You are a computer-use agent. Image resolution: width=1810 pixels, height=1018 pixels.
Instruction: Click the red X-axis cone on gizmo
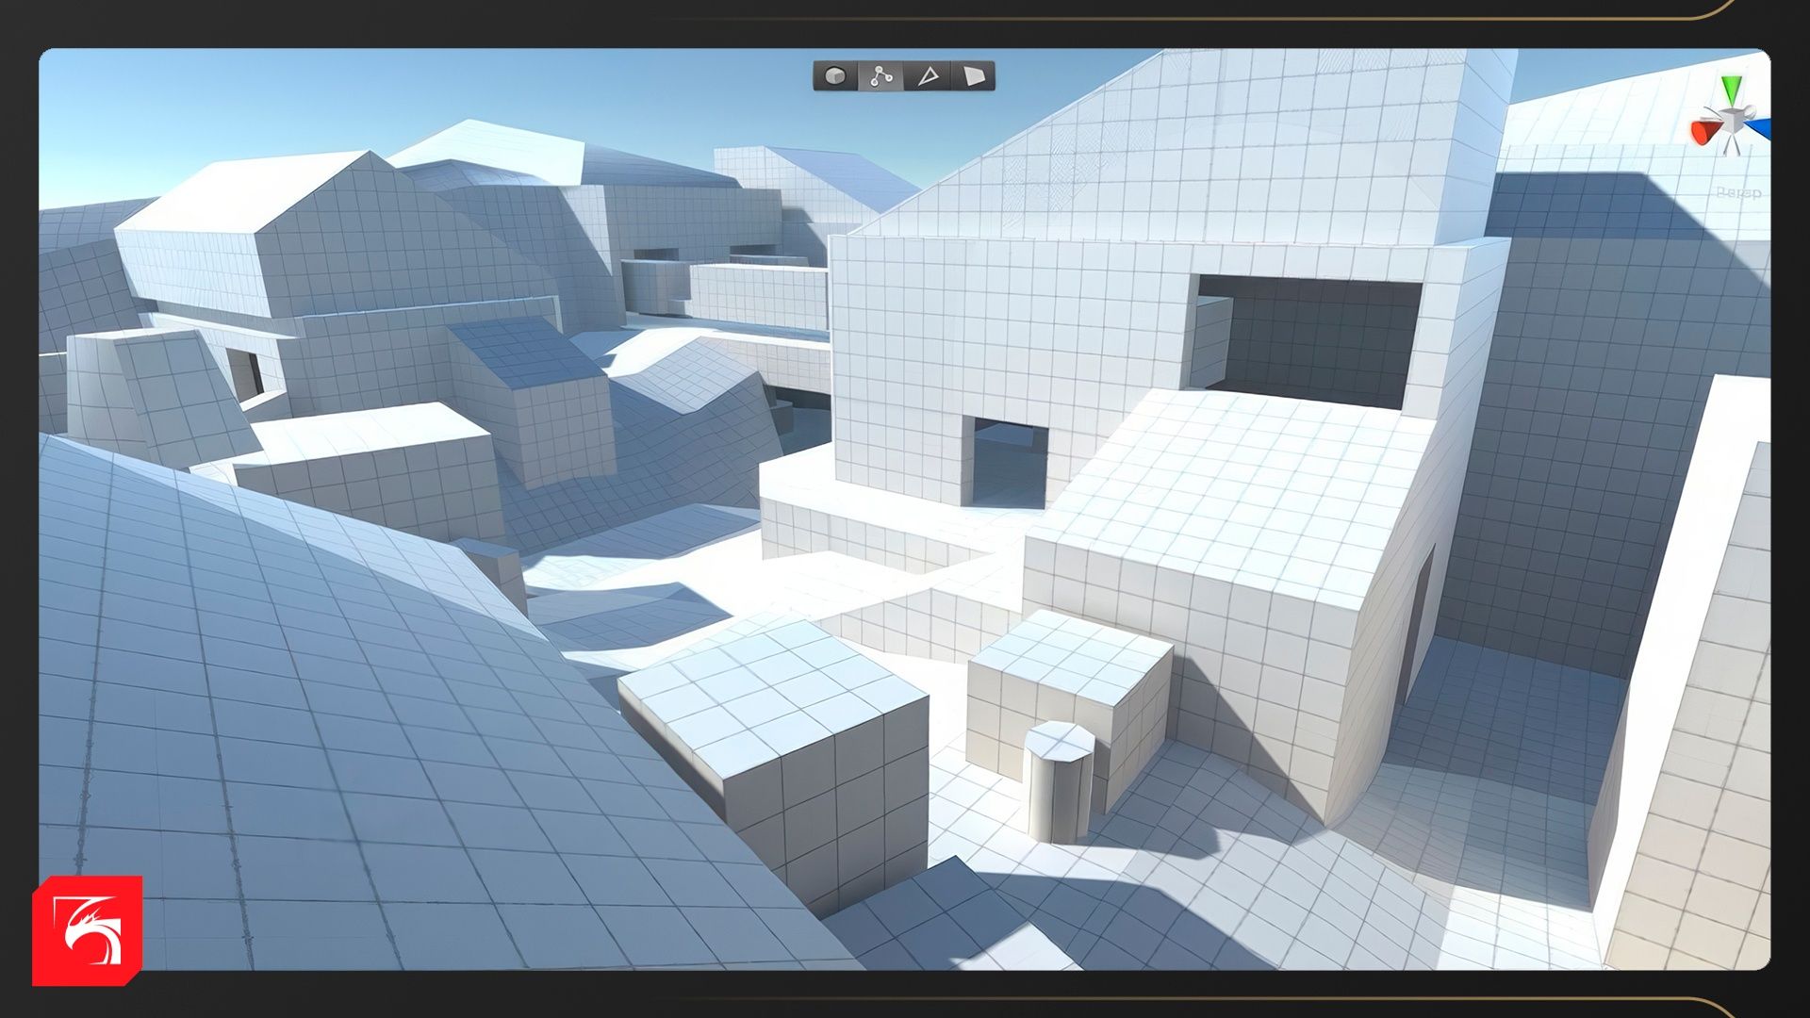(1703, 133)
